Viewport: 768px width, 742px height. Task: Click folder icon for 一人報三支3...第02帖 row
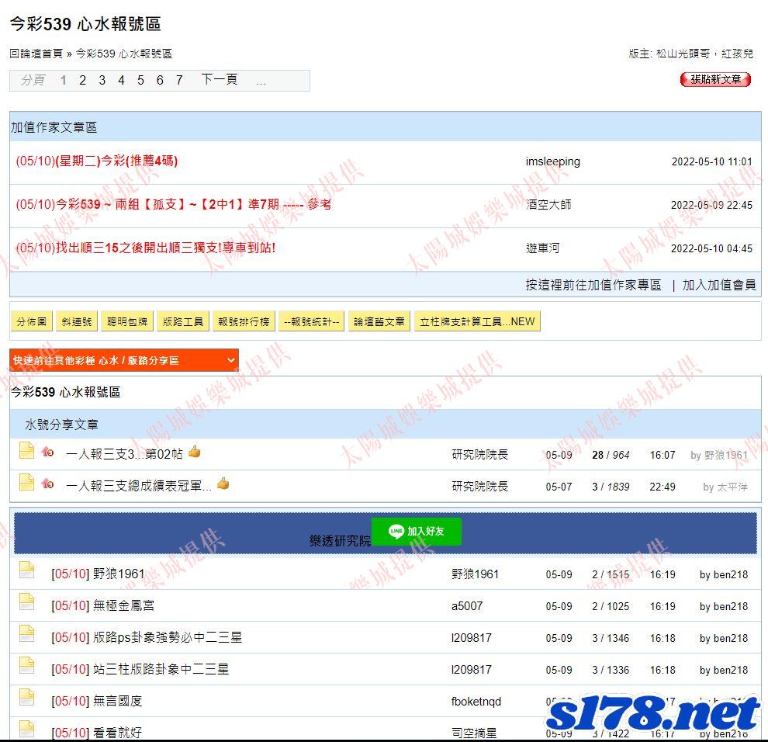pyautogui.click(x=26, y=450)
